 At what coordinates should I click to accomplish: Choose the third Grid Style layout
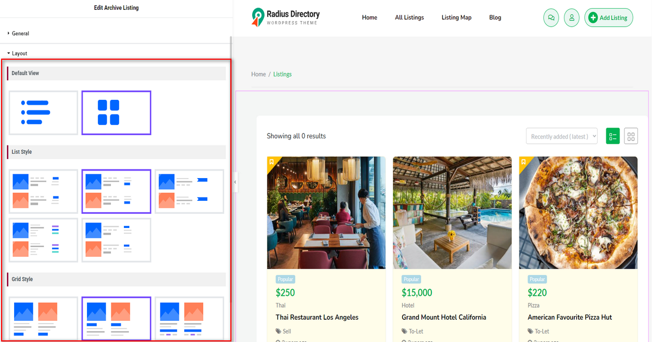pos(189,318)
